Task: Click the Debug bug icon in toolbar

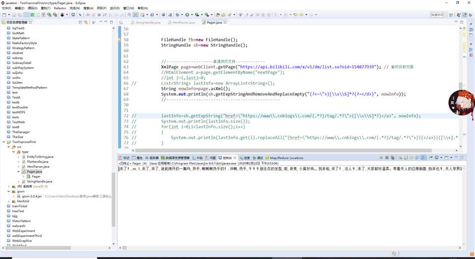Action: point(178,14)
